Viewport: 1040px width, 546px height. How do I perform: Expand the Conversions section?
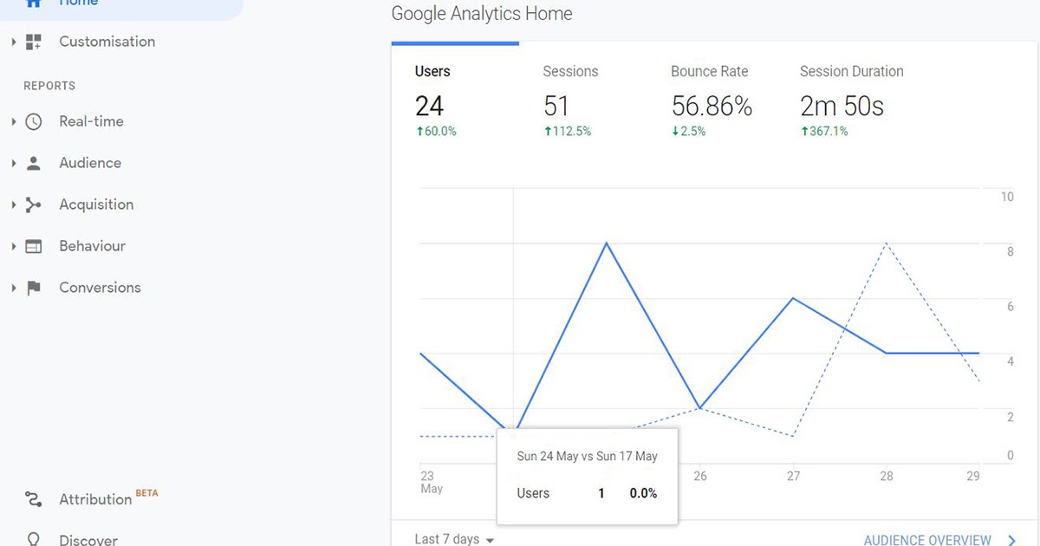pyautogui.click(x=12, y=288)
